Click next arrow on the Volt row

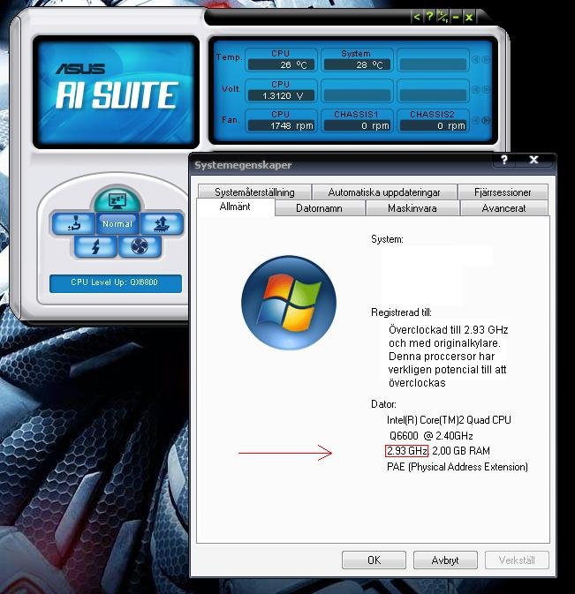(486, 89)
